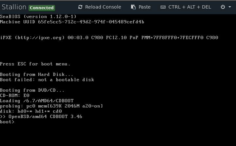The height and width of the screenshot is (146, 236).
Task: Click the Paste clipboard icon
Action: 133,7
